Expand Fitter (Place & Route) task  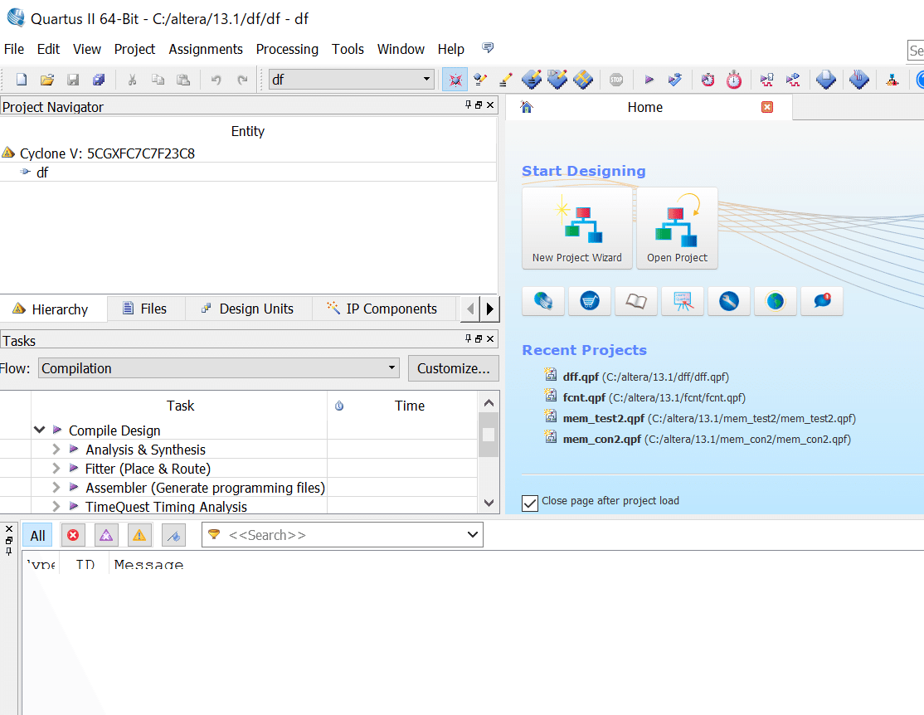click(x=56, y=469)
